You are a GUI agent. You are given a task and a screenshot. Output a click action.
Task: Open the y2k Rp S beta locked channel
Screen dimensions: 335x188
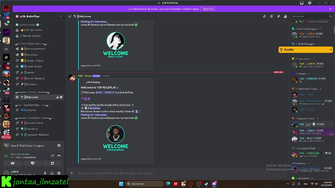[39, 30]
